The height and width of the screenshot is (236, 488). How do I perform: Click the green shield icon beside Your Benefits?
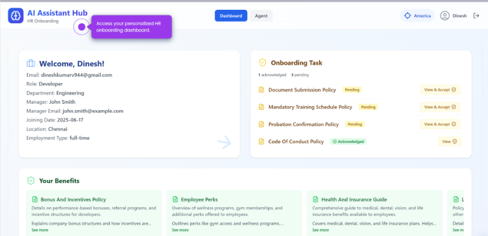tap(31, 181)
